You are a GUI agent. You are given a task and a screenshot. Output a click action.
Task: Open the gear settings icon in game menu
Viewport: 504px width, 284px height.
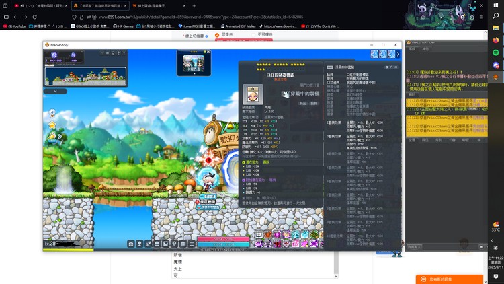(183, 244)
